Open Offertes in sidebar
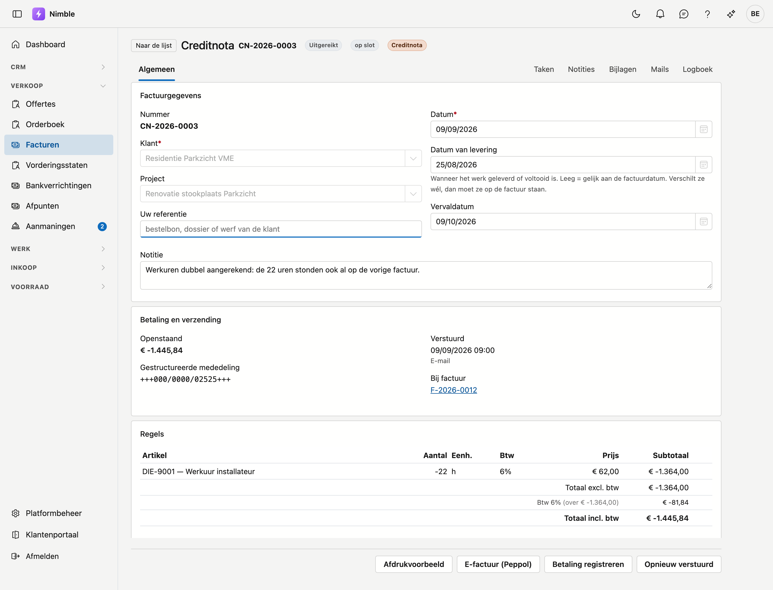773x590 pixels. click(x=59, y=104)
